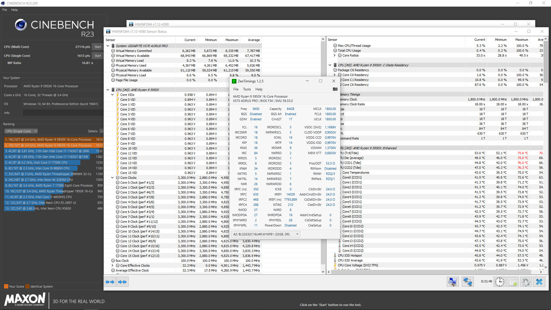Click the blue X close sensors icon
This screenshot has height=310, width=551.
point(539,282)
